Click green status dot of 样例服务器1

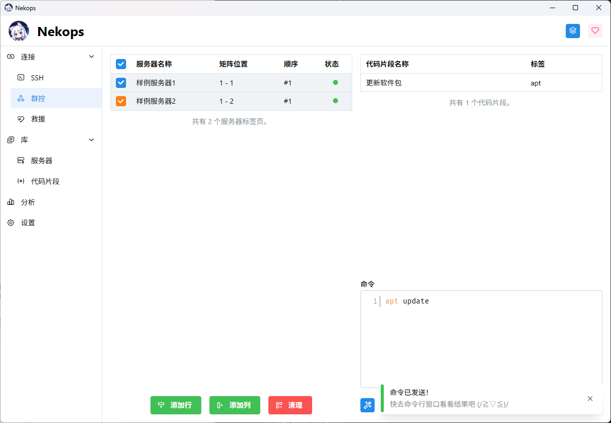pyautogui.click(x=335, y=83)
